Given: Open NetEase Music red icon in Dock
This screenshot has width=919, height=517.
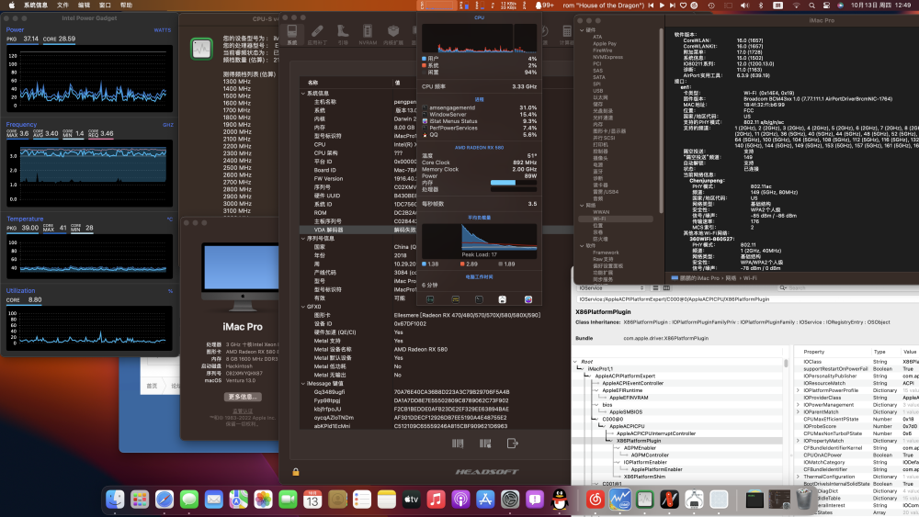Looking at the screenshot, I should pyautogui.click(x=596, y=500).
